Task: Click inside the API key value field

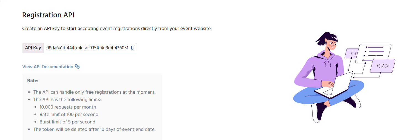Action: click(90, 48)
